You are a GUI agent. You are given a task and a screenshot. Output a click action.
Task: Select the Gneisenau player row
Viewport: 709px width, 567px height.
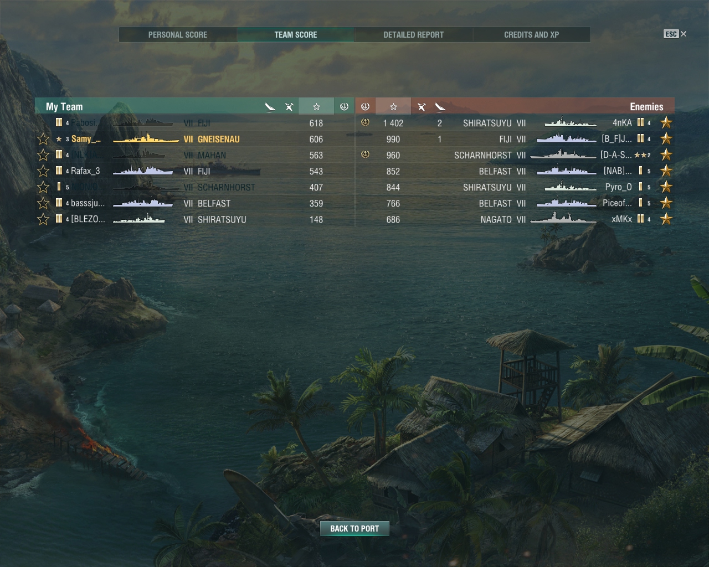[x=194, y=139]
